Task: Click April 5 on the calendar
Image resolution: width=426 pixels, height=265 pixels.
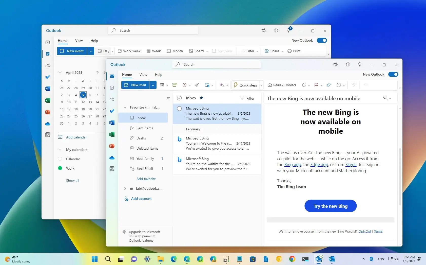Action: 83,95
